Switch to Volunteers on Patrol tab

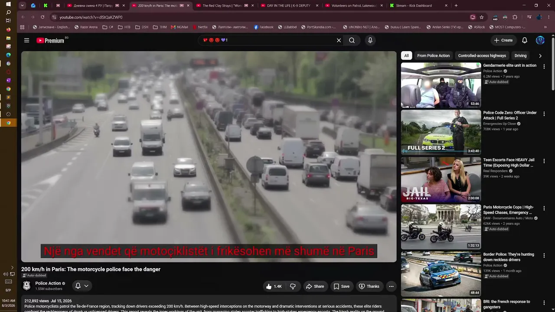[x=354, y=6]
